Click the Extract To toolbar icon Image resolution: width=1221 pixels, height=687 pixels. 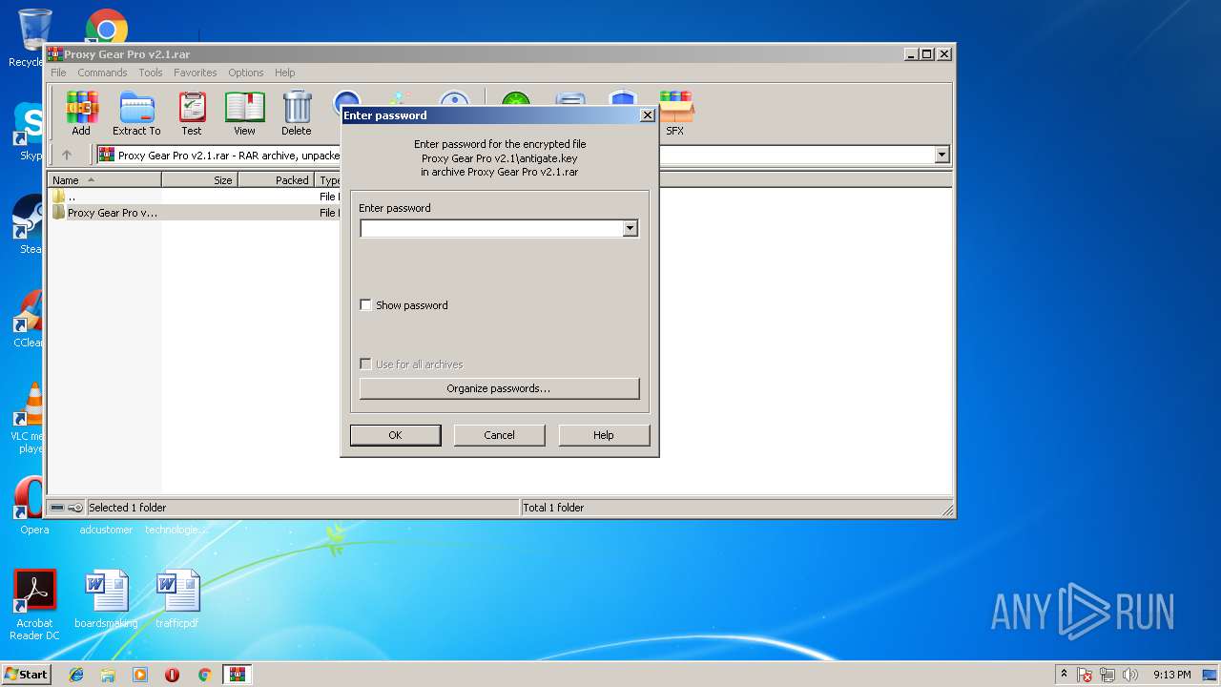(x=136, y=114)
